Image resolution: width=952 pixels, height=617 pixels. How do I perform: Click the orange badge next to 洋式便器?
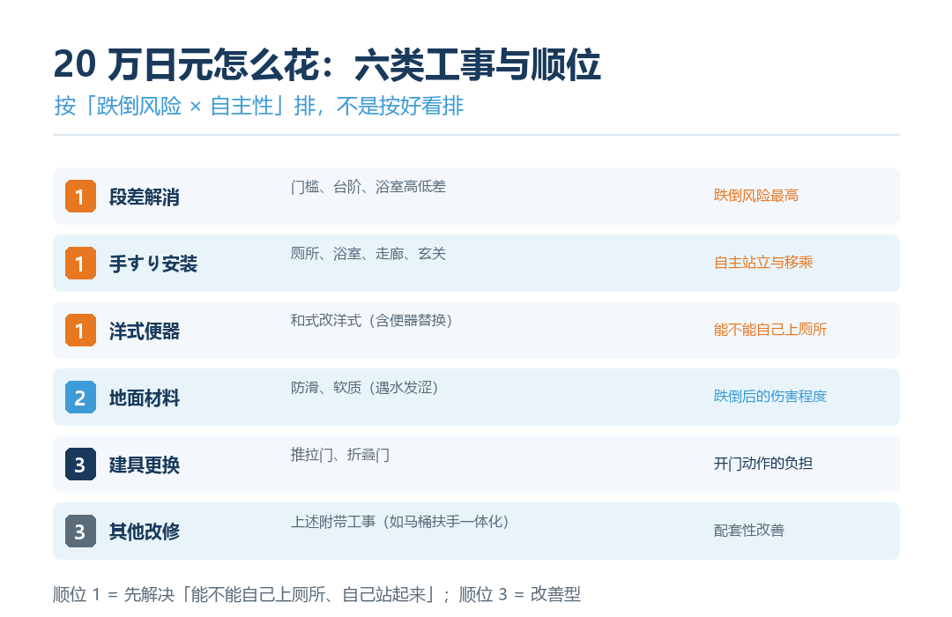[81, 331]
